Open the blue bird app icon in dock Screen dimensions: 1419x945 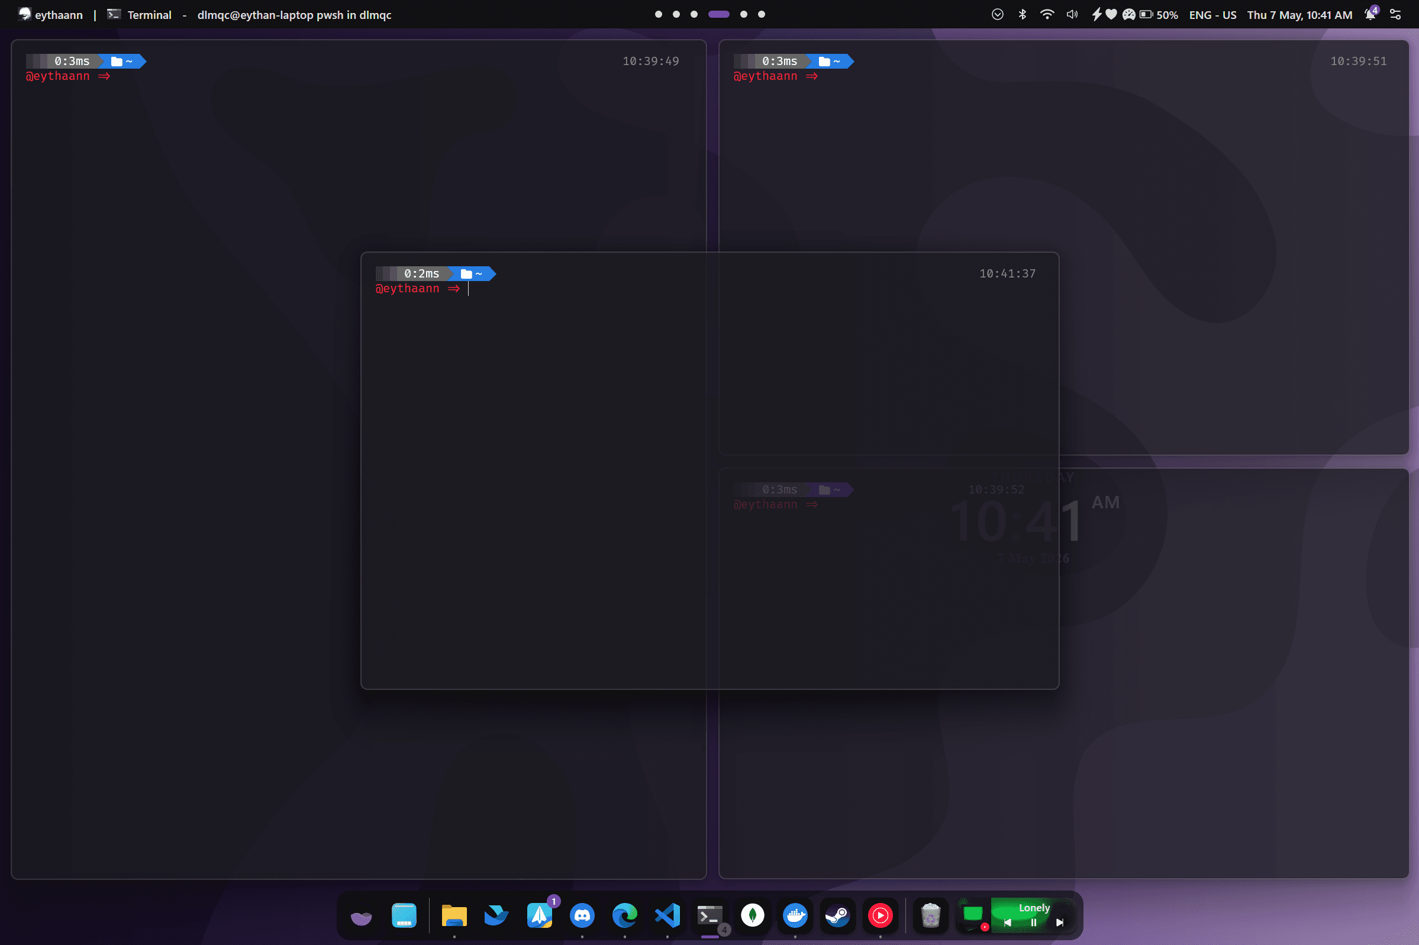(x=496, y=916)
